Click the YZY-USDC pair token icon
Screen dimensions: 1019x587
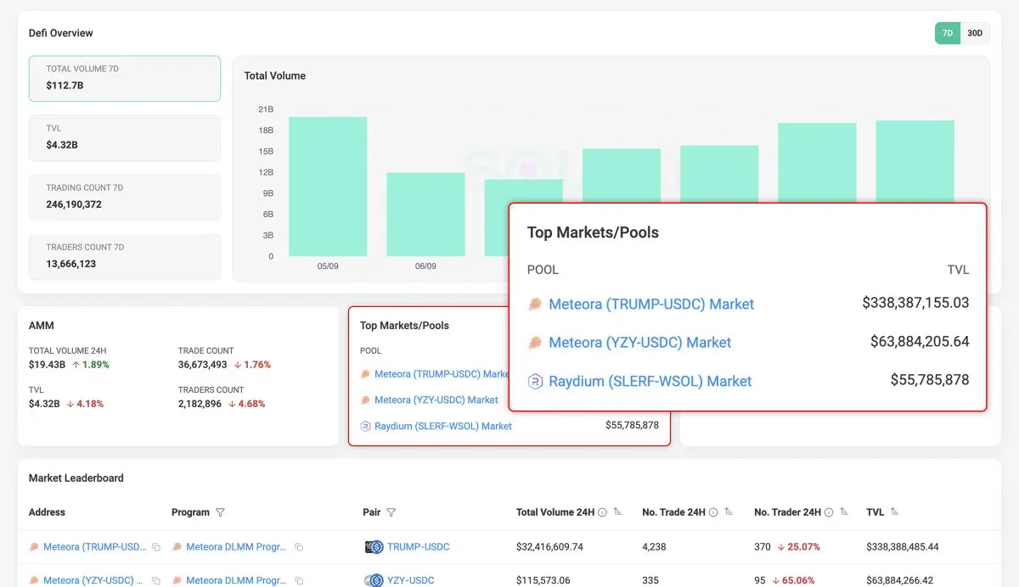[374, 581]
